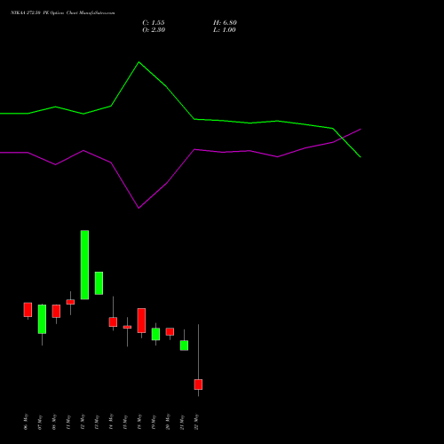Click the green candle for 07 May
Screen dimensions: 444x444
(42, 319)
